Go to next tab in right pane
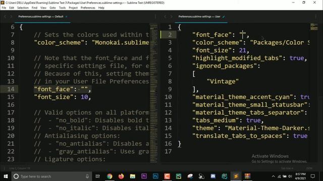The height and width of the screenshot is (181, 323). click(x=171, y=17)
